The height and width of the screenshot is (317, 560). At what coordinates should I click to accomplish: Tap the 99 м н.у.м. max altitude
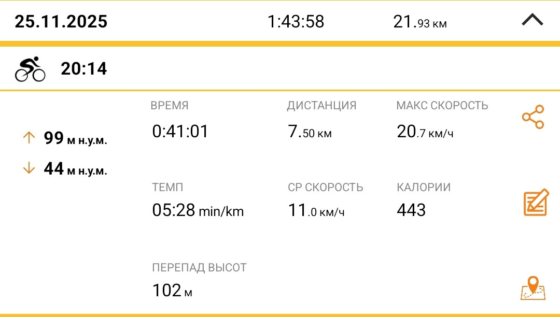pyautogui.click(x=75, y=138)
